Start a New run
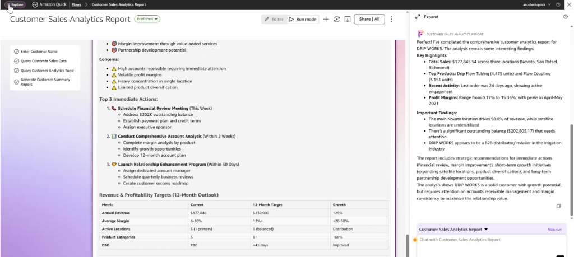The width and height of the screenshot is (574, 257). [554, 230]
